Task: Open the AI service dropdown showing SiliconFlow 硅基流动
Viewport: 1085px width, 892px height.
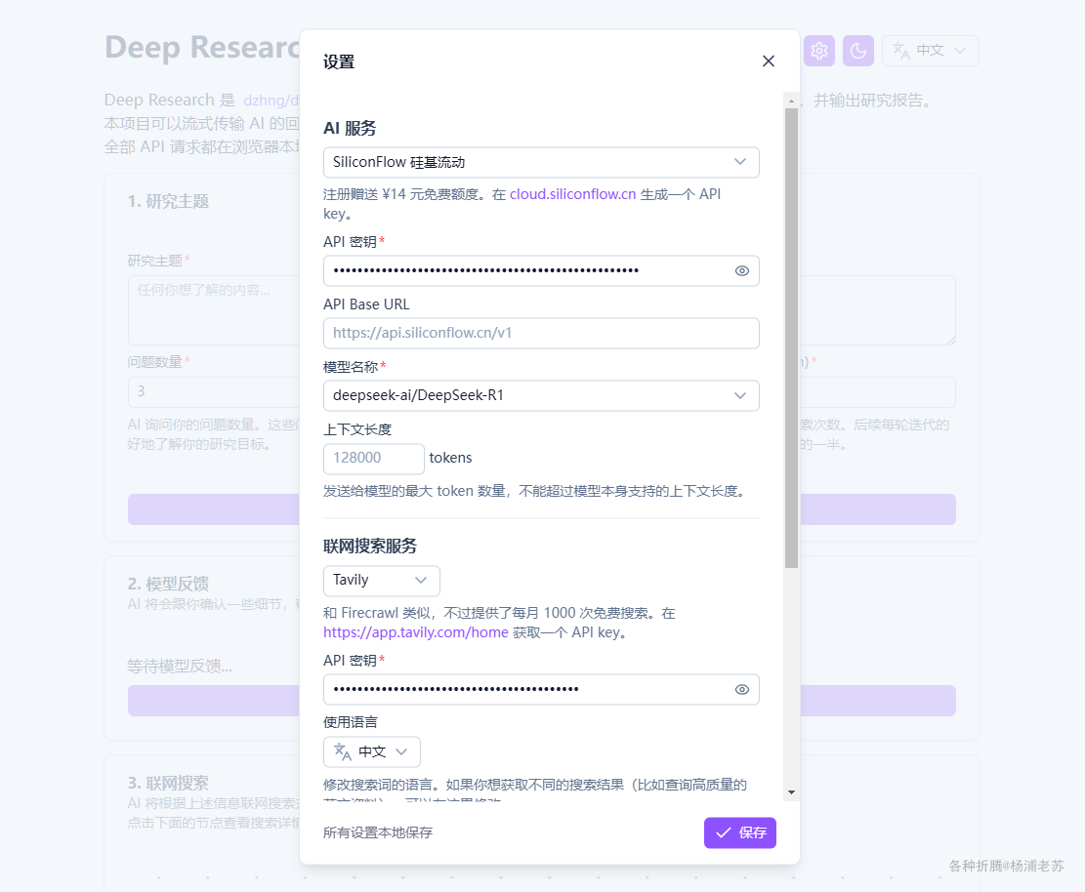Action: click(x=541, y=163)
